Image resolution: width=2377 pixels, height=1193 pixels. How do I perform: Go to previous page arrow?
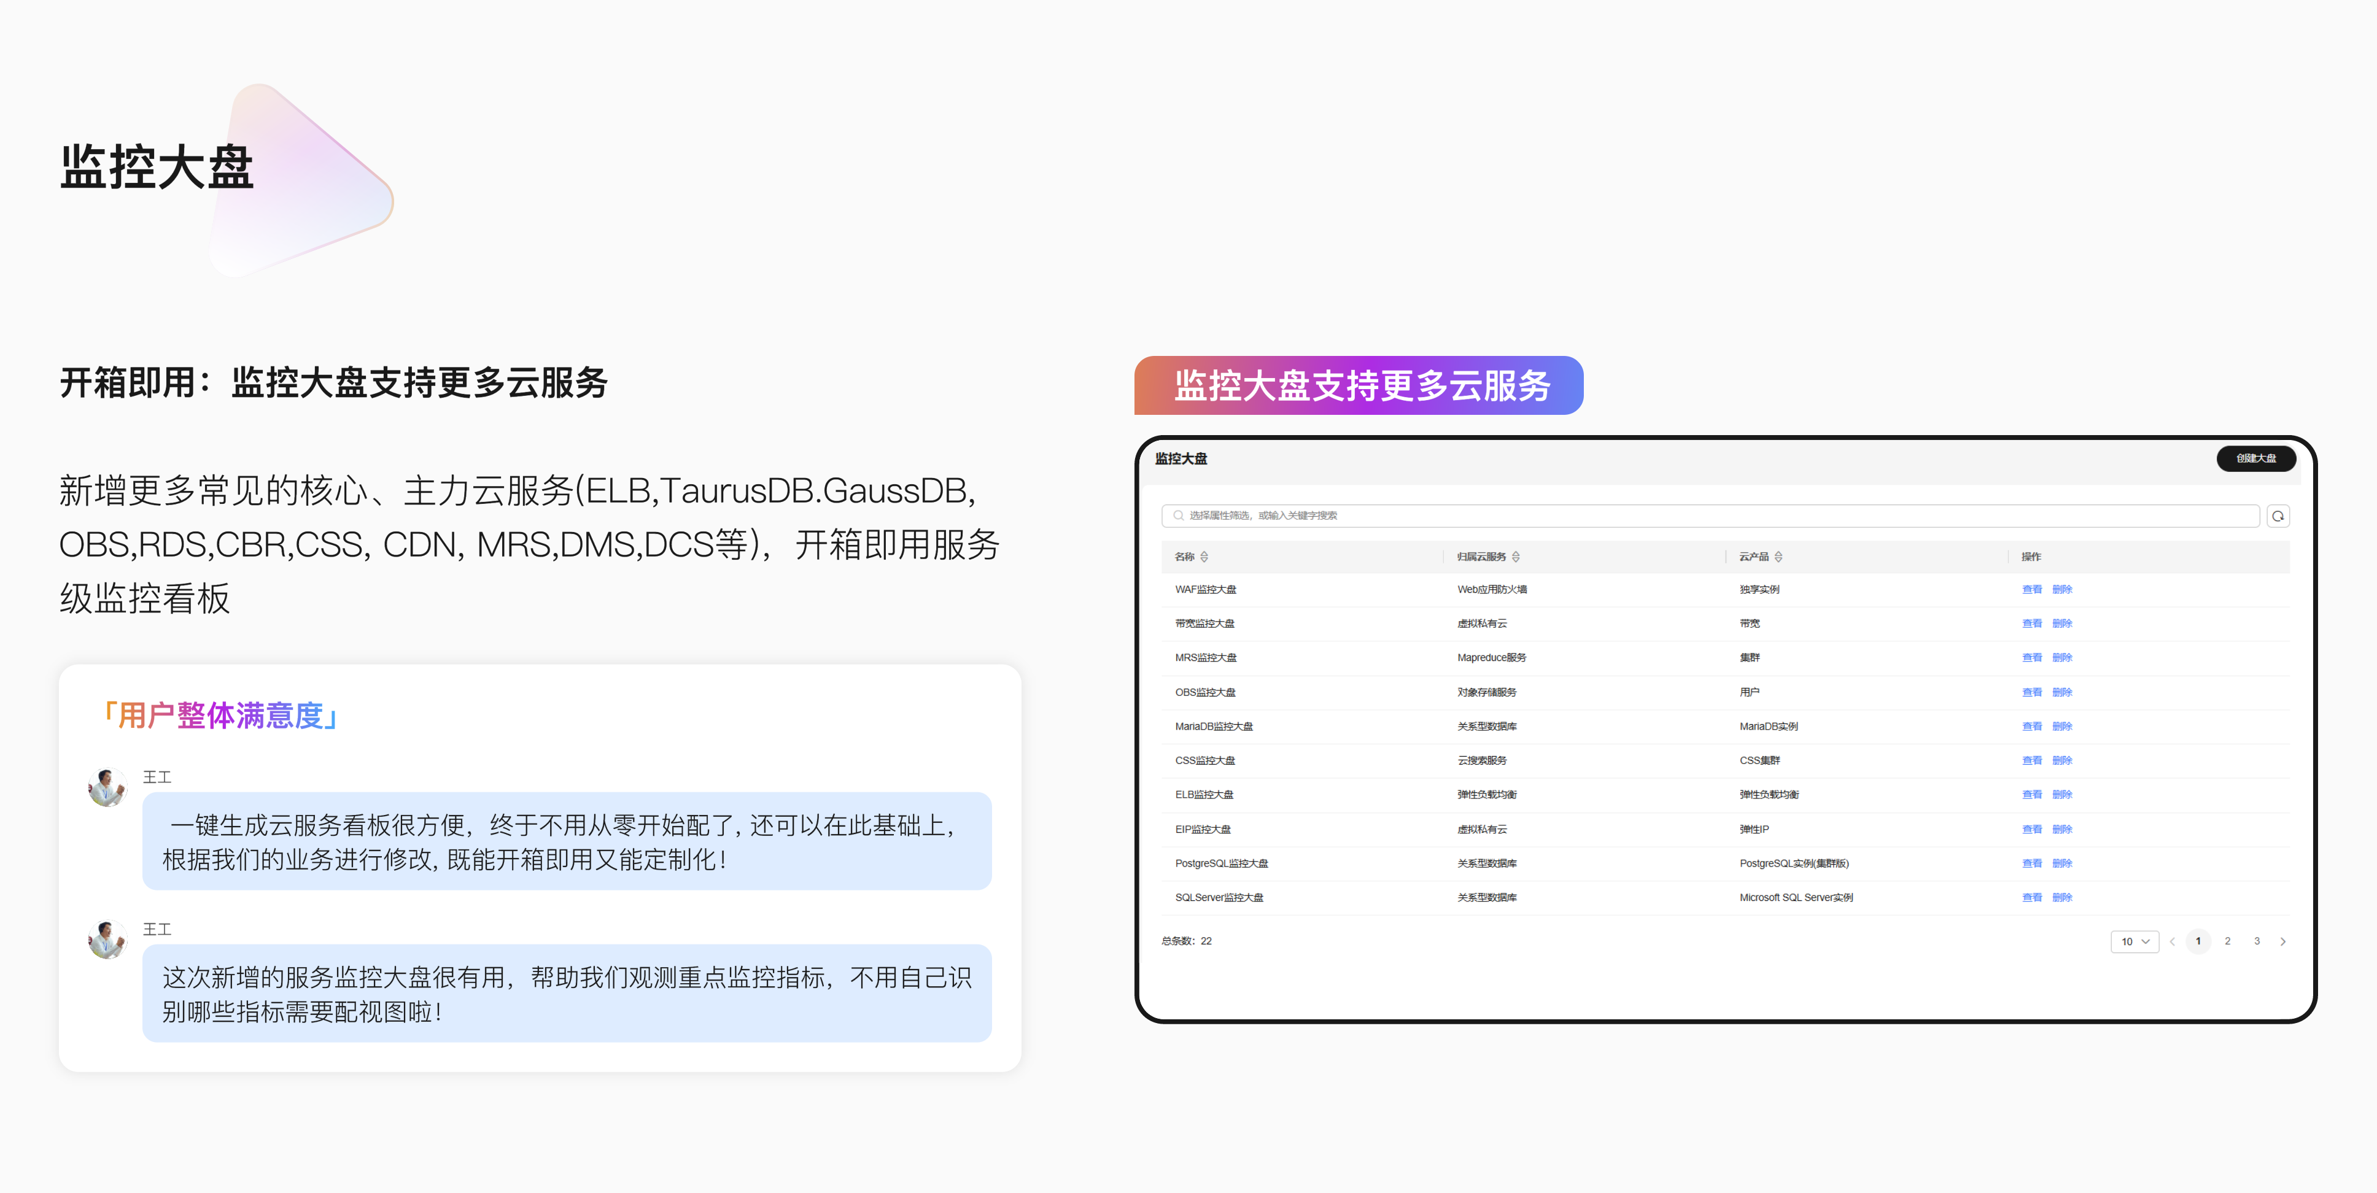[x=2172, y=941]
